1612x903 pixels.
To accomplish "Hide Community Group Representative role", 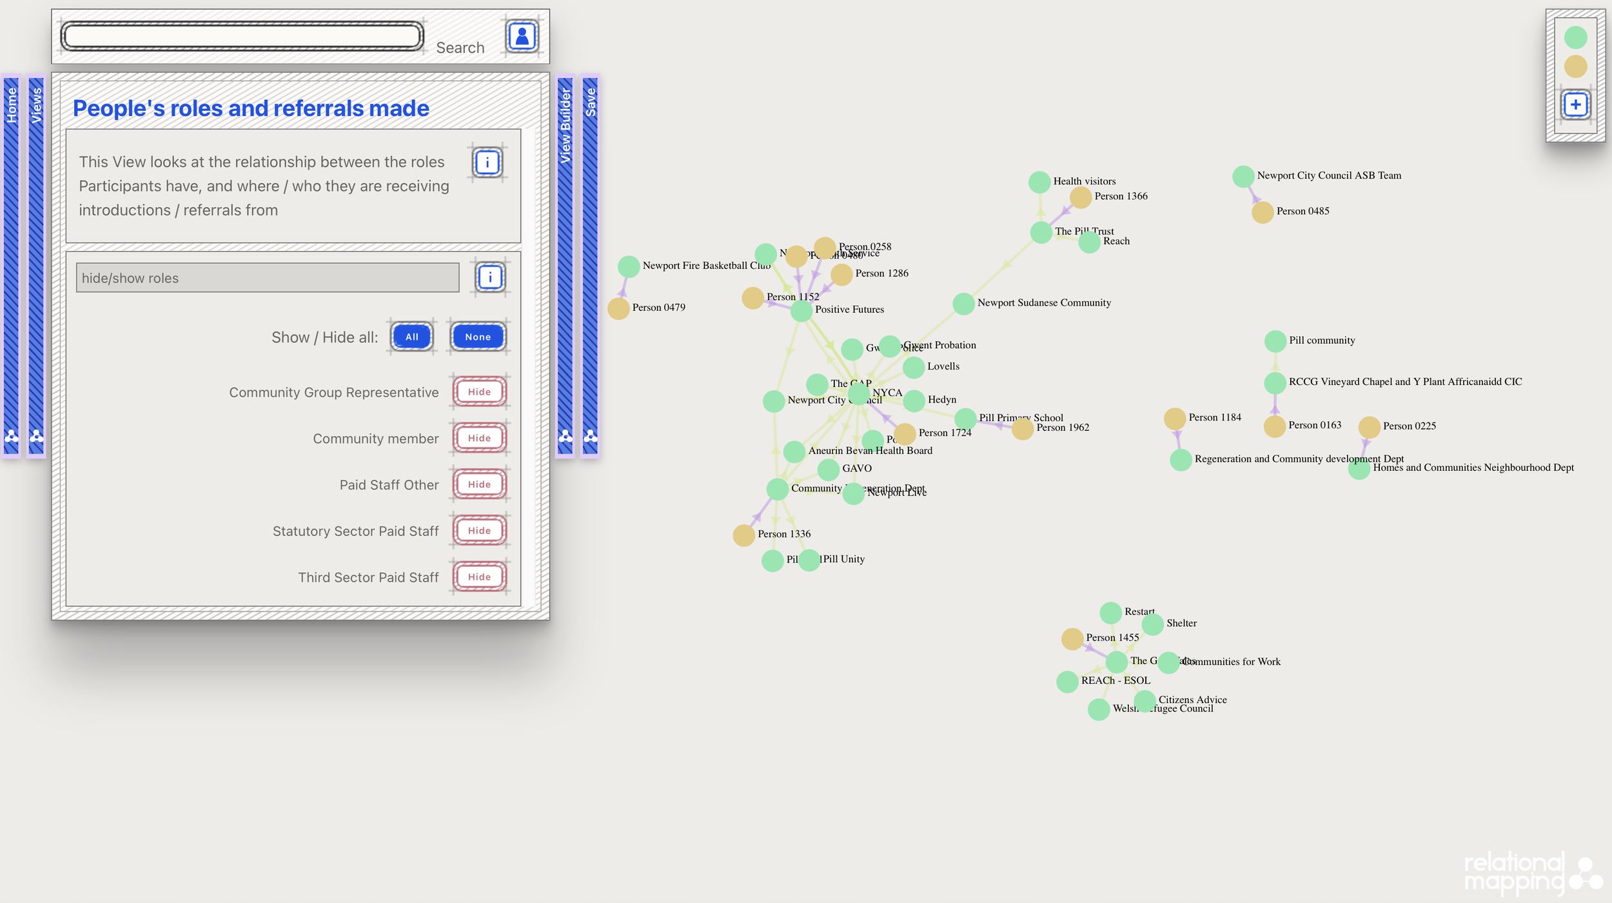I will point(479,392).
